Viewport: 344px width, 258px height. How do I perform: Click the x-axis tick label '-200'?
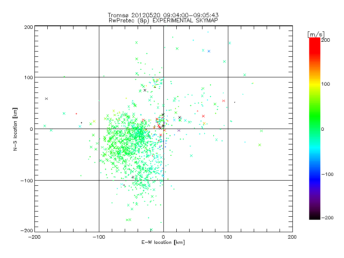pyautogui.click(x=34, y=237)
